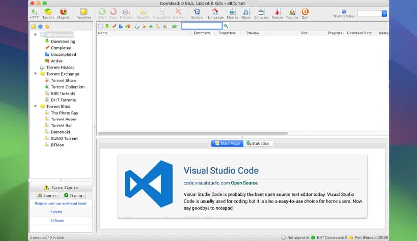Open the Options toolbar icon
This screenshot has height=241, width=417.
pyautogui.click(x=197, y=12)
